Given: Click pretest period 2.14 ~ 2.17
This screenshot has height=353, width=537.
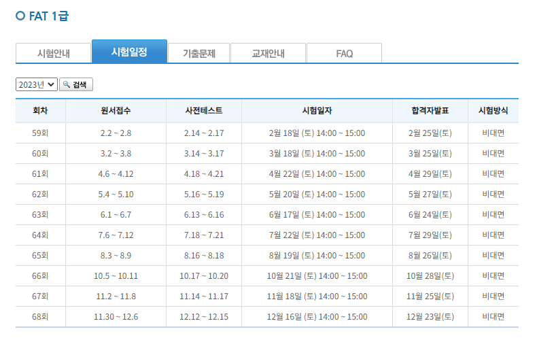Looking at the screenshot, I should 204,133.
